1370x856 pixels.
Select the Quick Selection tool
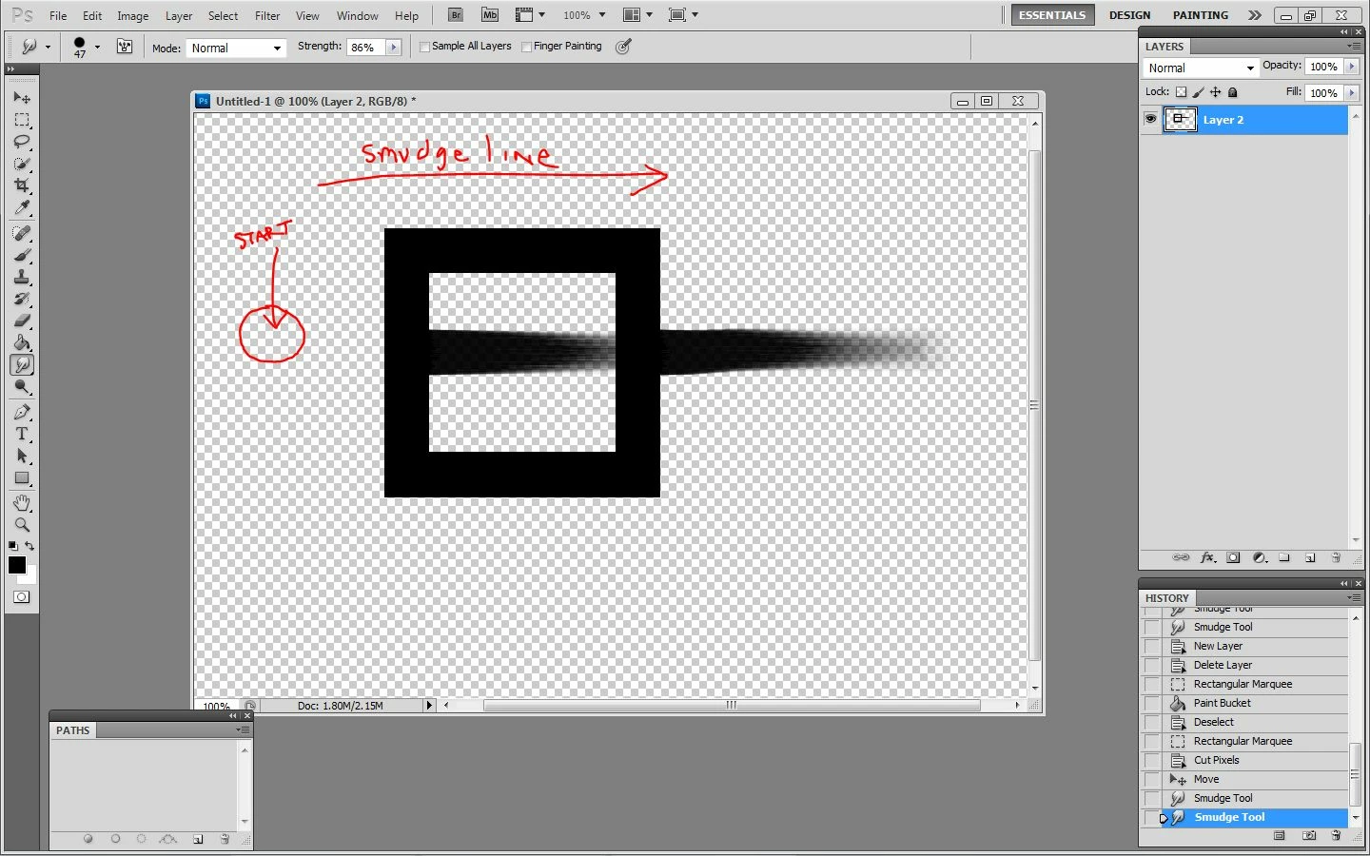tap(22, 164)
